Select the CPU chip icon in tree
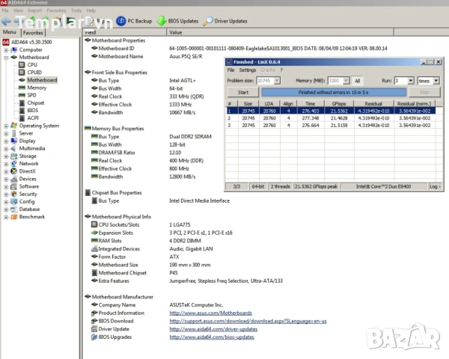The width and height of the screenshot is (449, 359). pyautogui.click(x=22, y=65)
